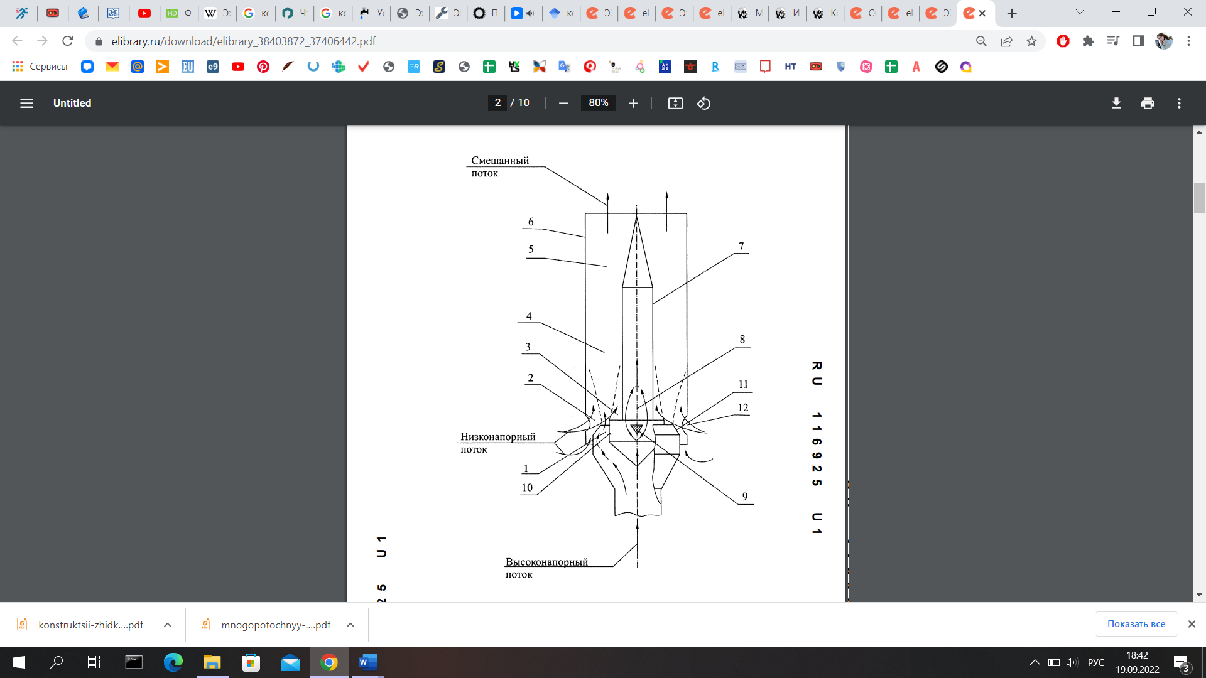Image resolution: width=1206 pixels, height=678 pixels.
Task: Switch to the YouTube tab
Action: click(x=144, y=13)
